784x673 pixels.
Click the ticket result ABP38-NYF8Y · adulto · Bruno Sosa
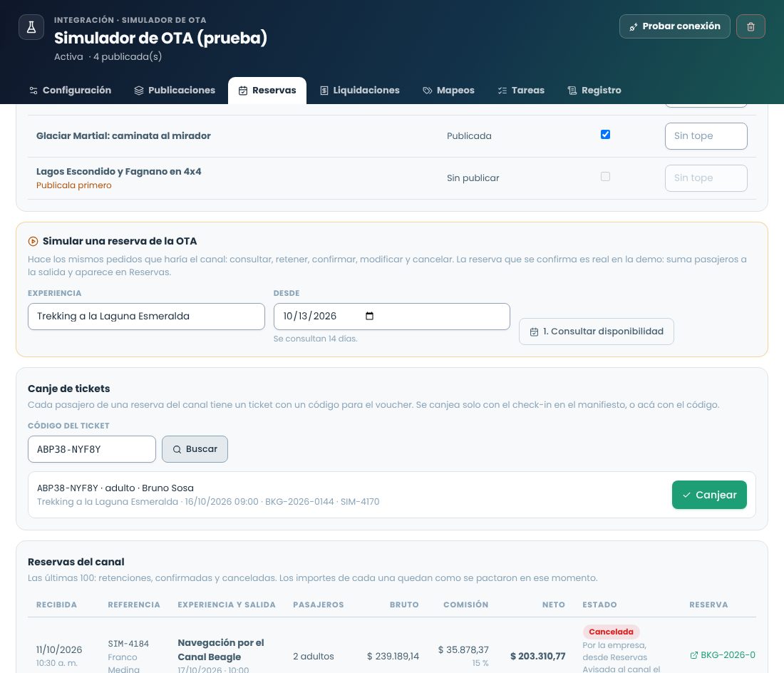(115, 488)
